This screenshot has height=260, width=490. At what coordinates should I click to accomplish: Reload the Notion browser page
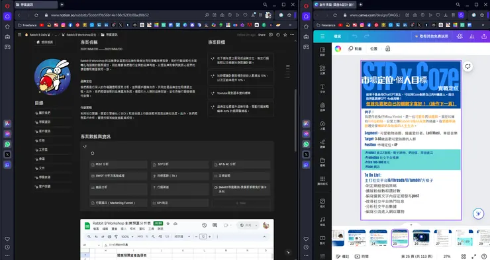tap(36, 15)
